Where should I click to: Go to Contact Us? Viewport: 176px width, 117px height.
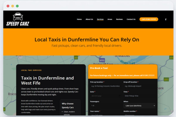coord(131,19)
